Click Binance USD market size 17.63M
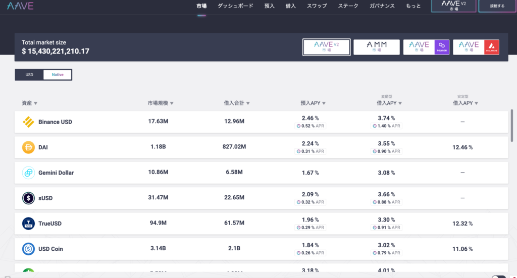This screenshot has width=517, height=278. (158, 121)
